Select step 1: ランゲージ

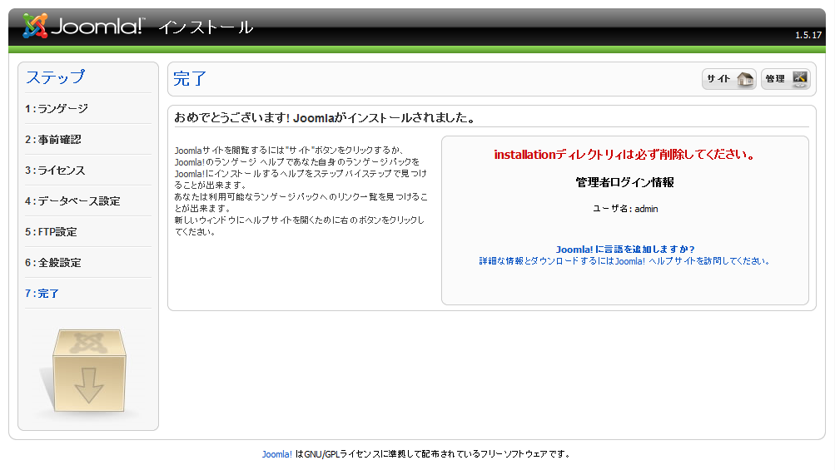[57, 109]
